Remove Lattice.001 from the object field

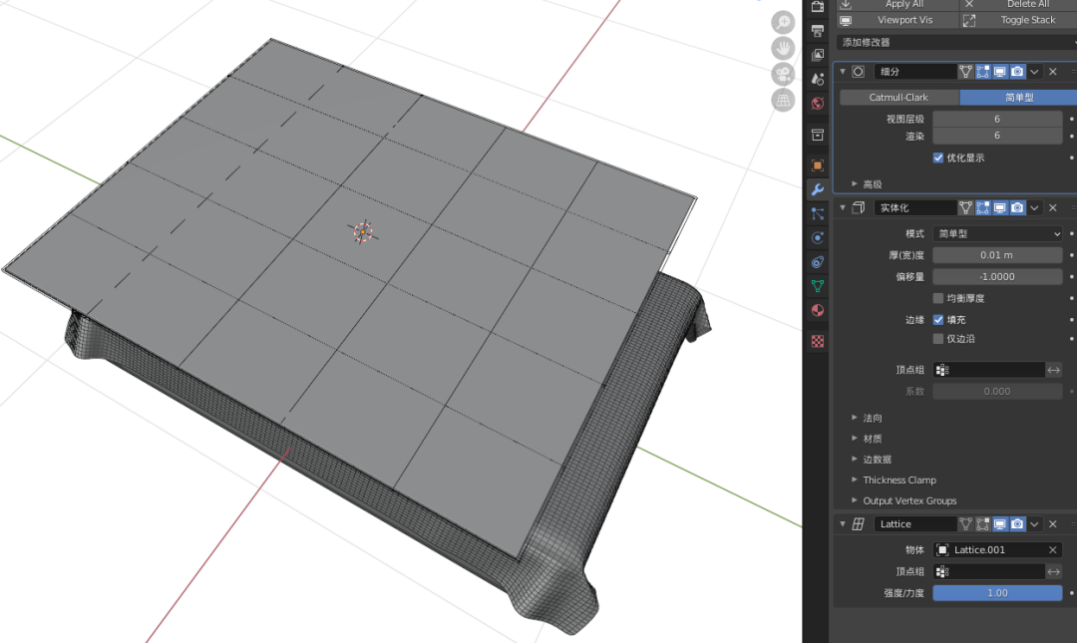coord(1054,548)
